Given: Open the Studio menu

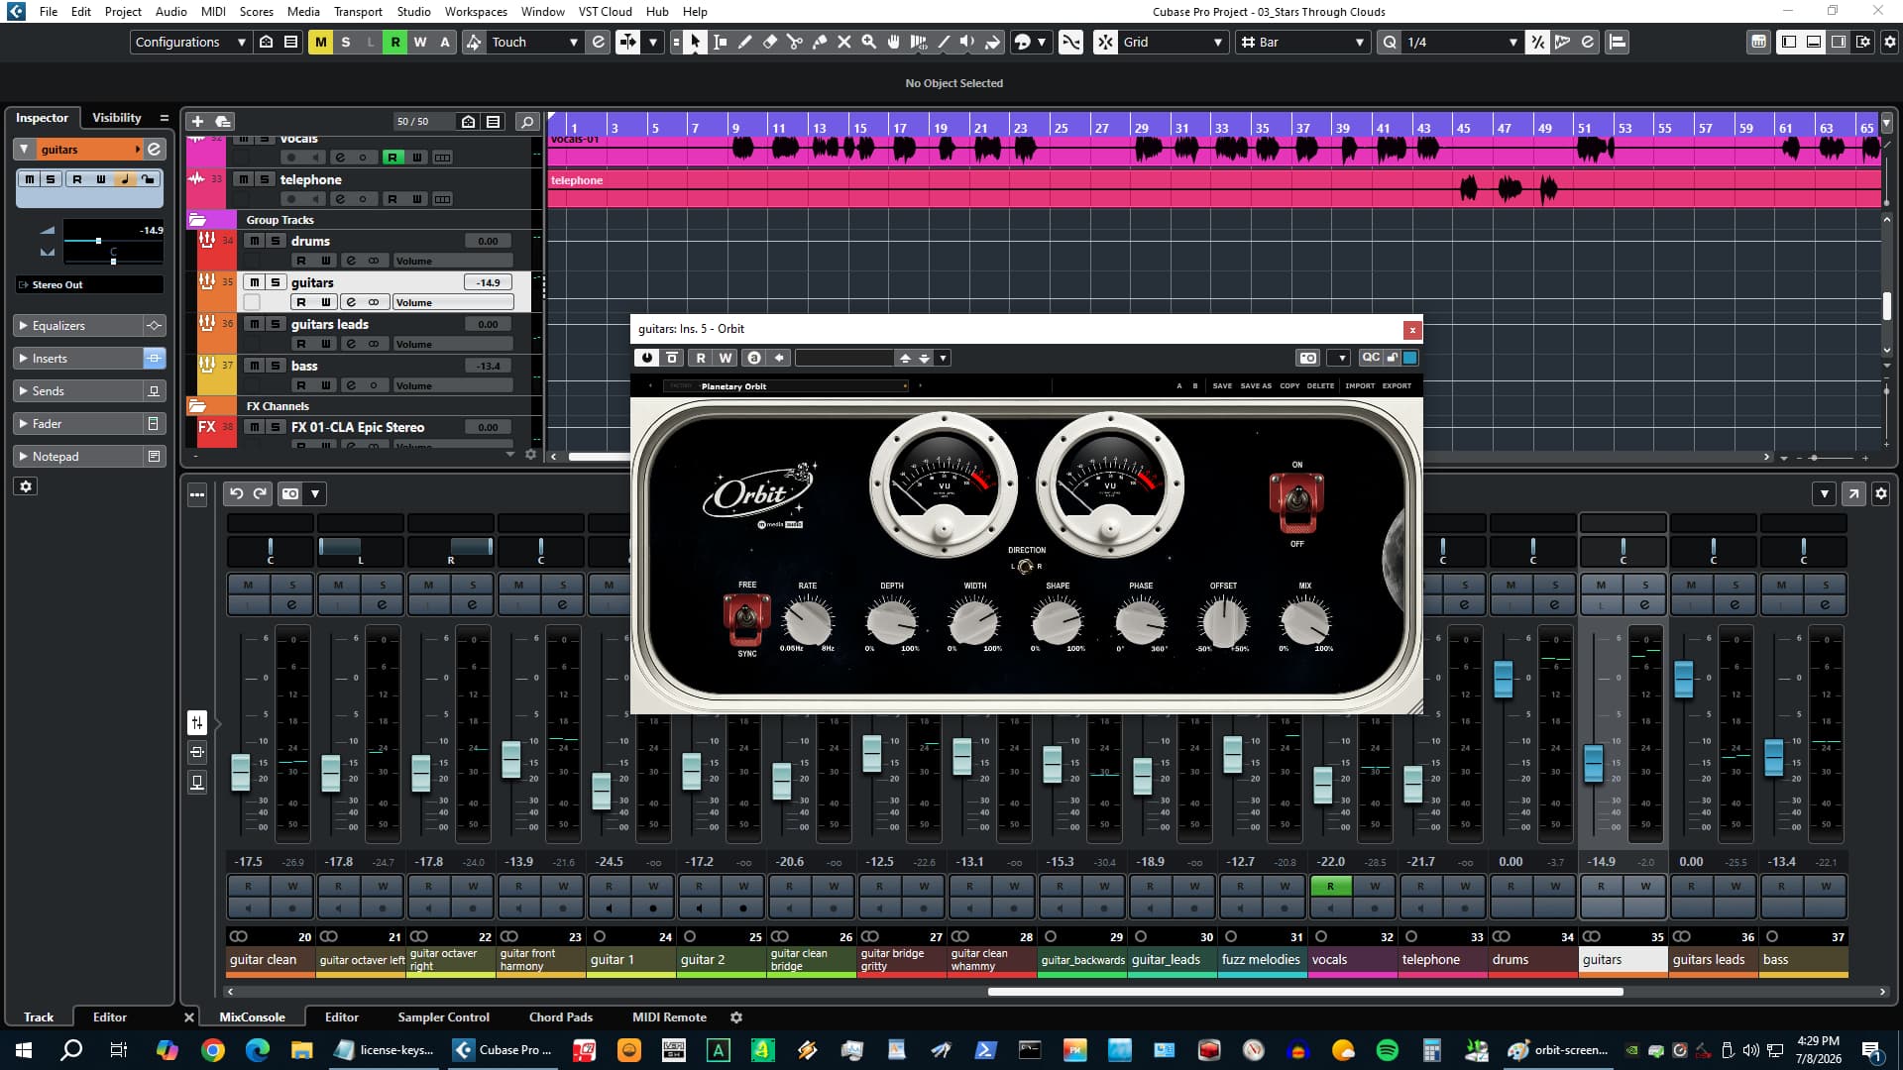Looking at the screenshot, I should click(x=413, y=12).
